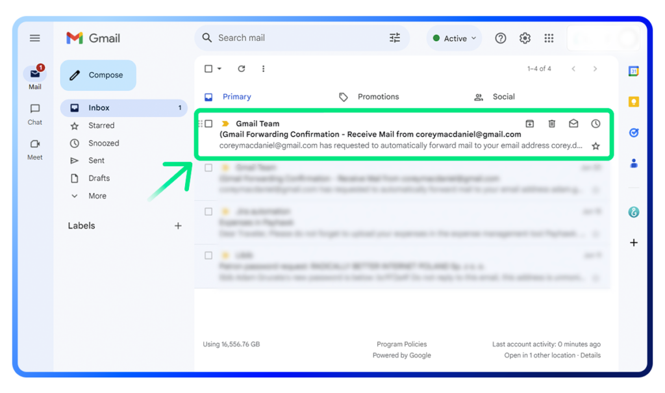The image size is (665, 393).
Task: Open Google Calendar side panel
Action: [x=634, y=71]
